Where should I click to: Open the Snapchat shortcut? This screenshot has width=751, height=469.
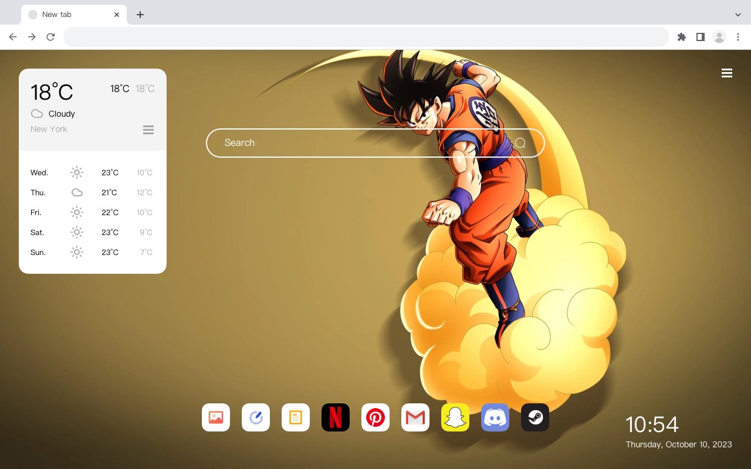[455, 417]
